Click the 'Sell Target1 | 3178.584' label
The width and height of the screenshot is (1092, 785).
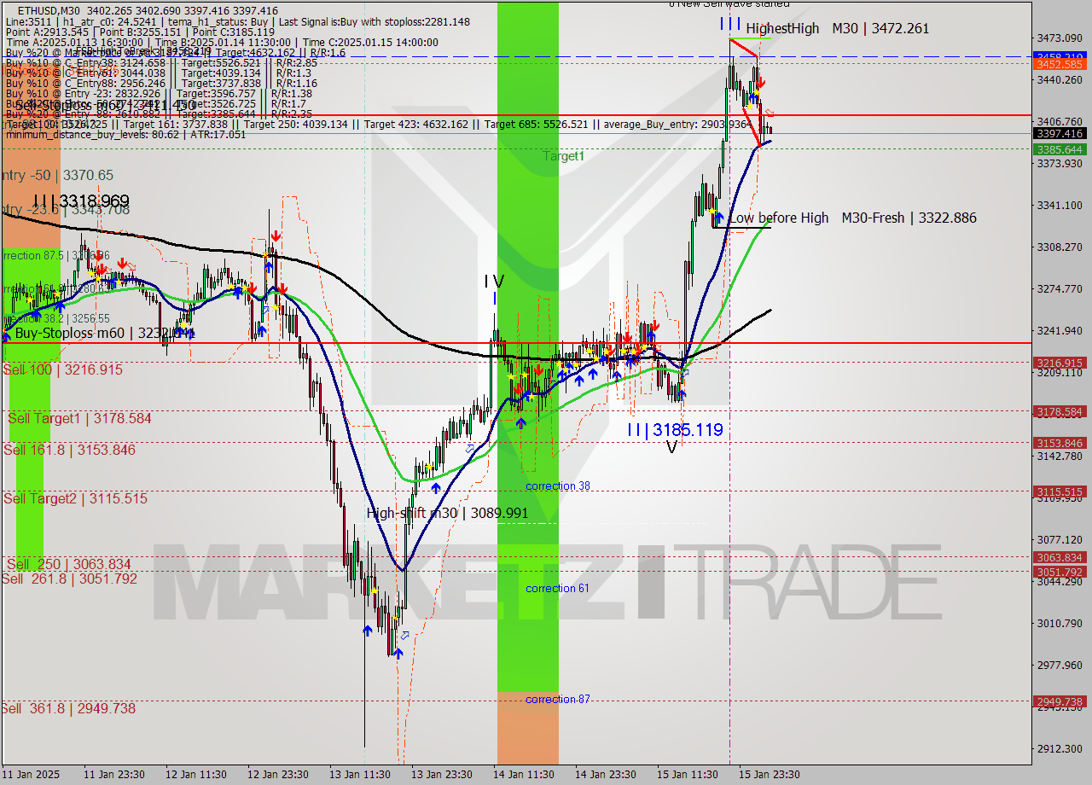click(79, 418)
